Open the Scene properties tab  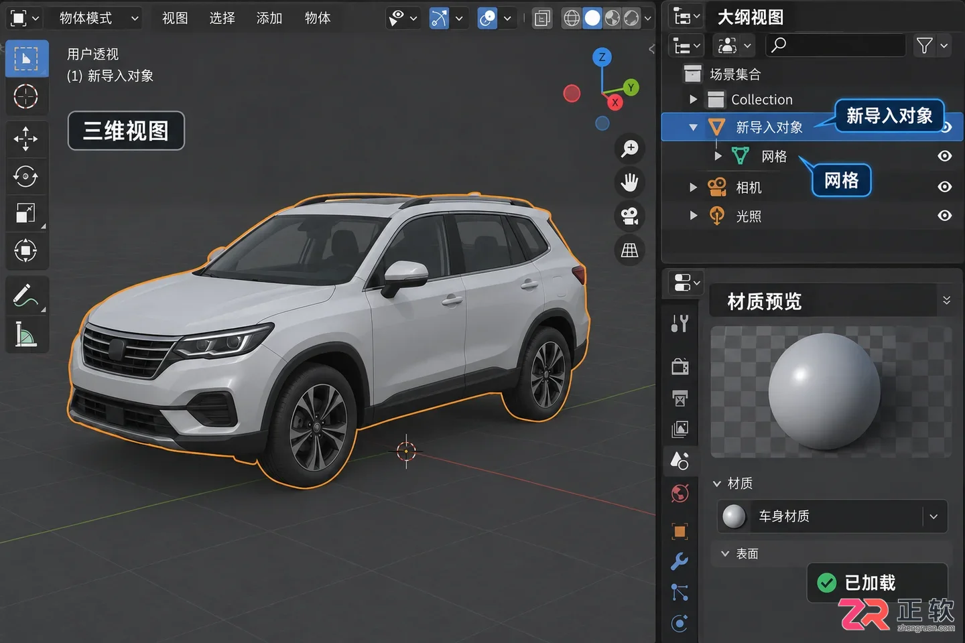[x=680, y=461]
